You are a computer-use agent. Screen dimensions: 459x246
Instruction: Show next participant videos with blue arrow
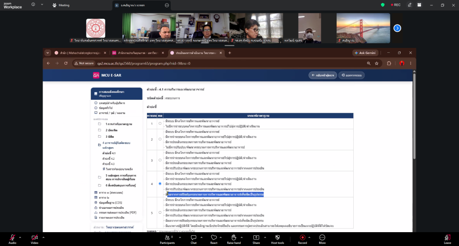pyautogui.click(x=397, y=28)
